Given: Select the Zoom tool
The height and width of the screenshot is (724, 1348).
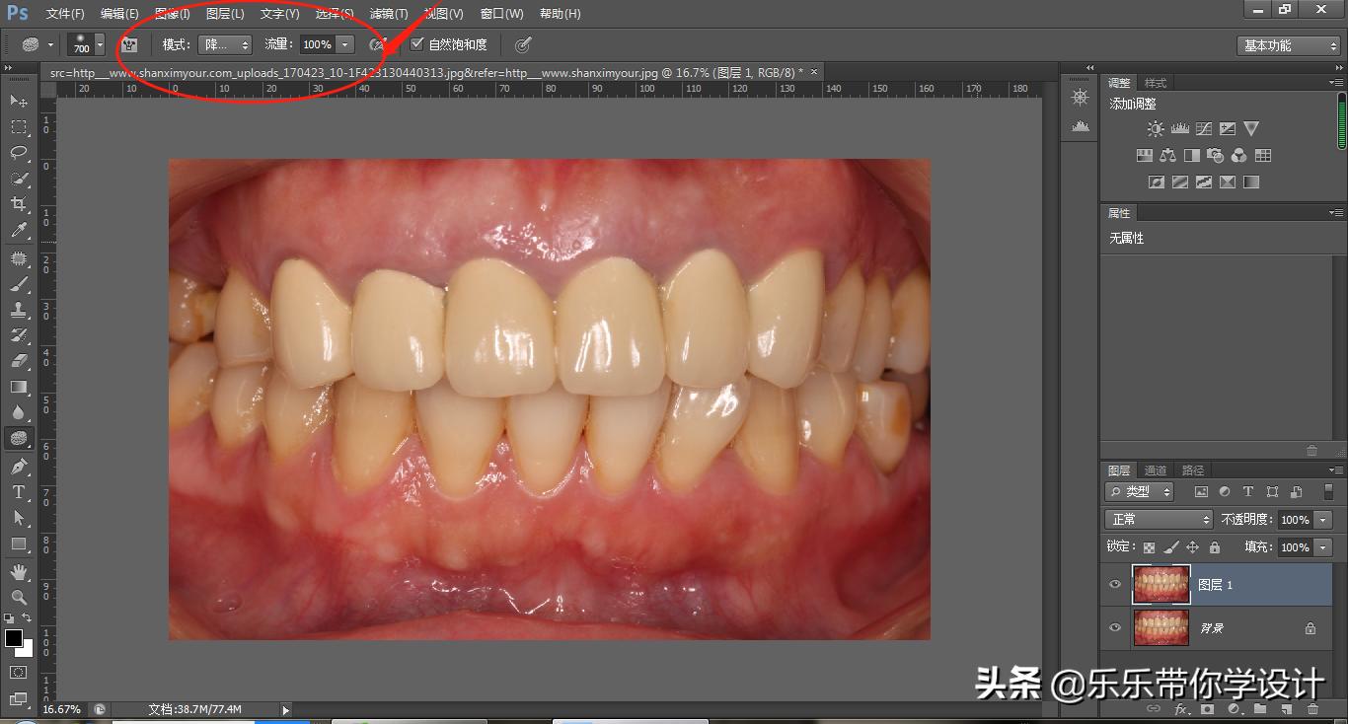Looking at the screenshot, I should click(20, 598).
